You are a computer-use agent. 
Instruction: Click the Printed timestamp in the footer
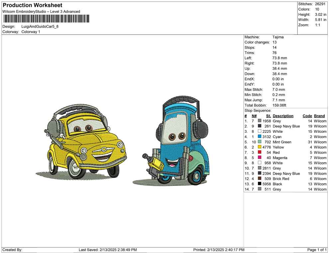pos(219,250)
